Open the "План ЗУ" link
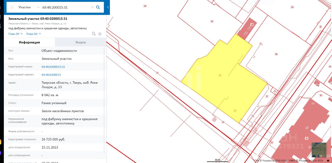Screen dimensions: 332x163 (x=15, y=34)
